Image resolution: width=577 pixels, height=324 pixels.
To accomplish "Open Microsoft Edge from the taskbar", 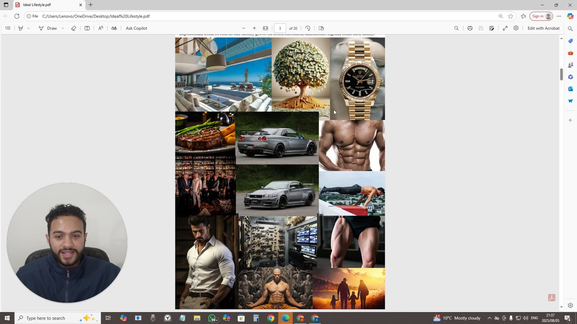I will tap(285, 318).
